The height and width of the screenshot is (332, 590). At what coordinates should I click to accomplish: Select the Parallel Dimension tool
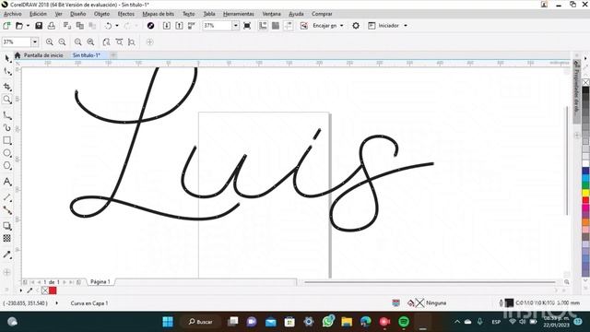6,197
